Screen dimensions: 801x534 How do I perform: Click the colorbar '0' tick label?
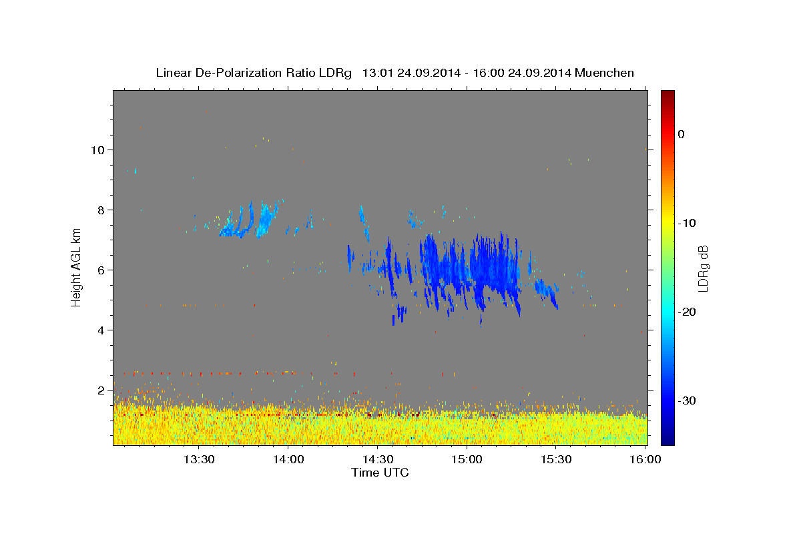[x=681, y=134]
